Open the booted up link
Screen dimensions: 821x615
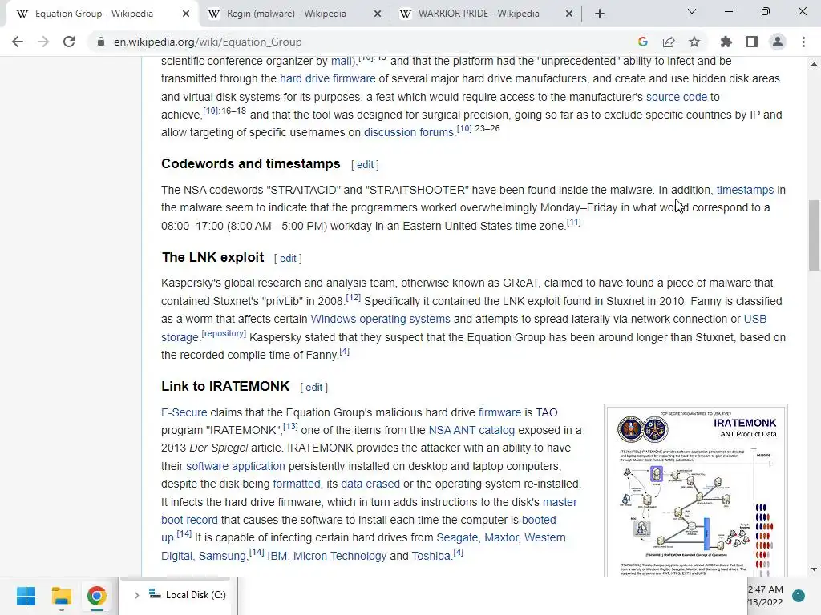(539, 521)
